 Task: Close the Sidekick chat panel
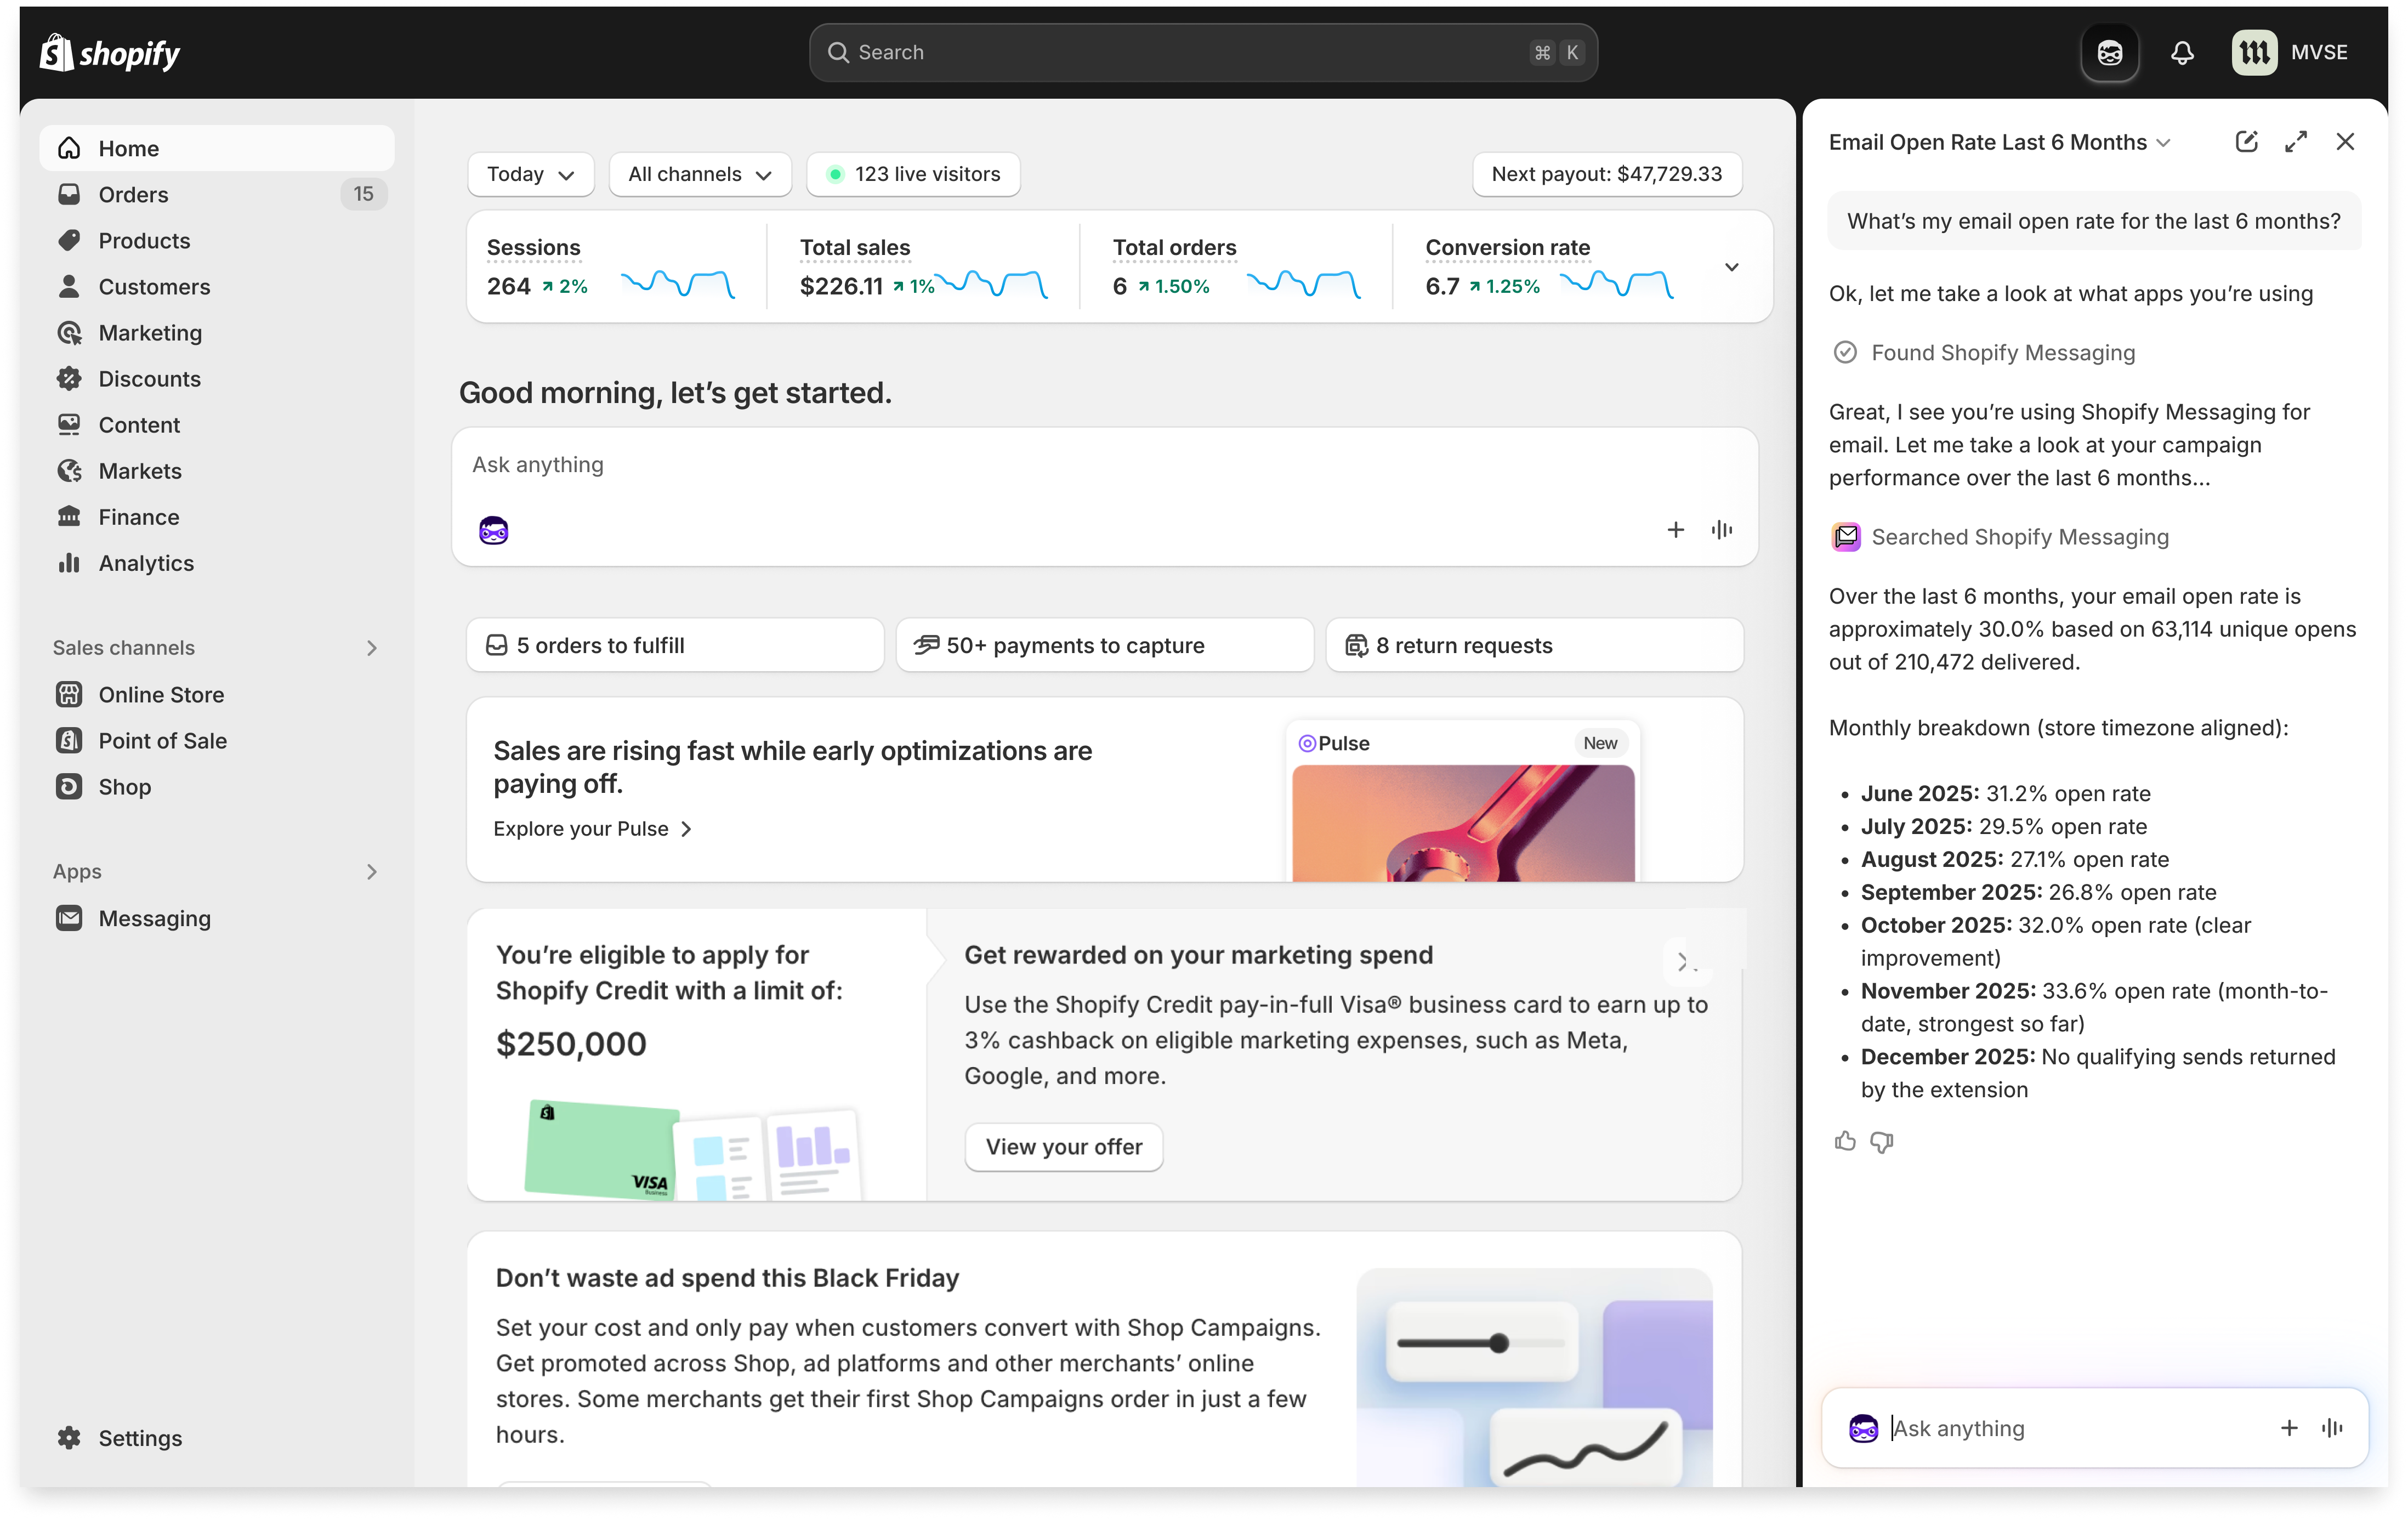2344,142
